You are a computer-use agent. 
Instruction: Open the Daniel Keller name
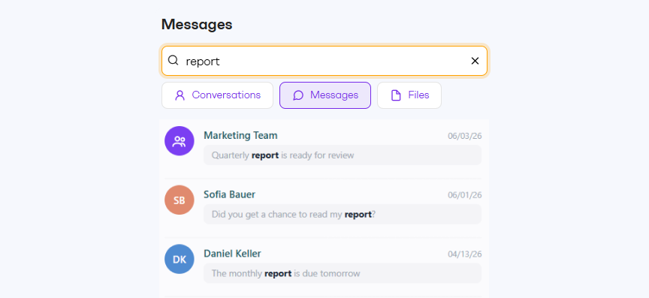[232, 254]
